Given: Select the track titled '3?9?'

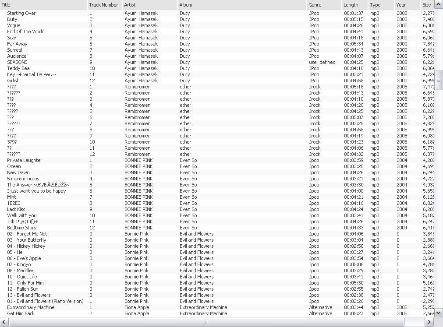Looking at the screenshot, I should coord(12,142).
